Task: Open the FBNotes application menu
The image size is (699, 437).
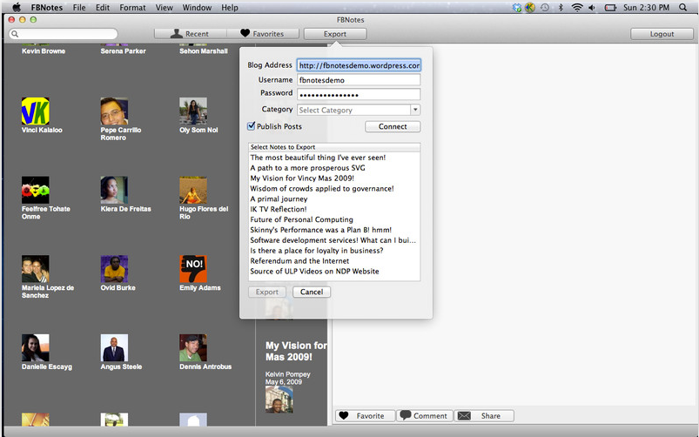Action: pyautogui.click(x=47, y=7)
